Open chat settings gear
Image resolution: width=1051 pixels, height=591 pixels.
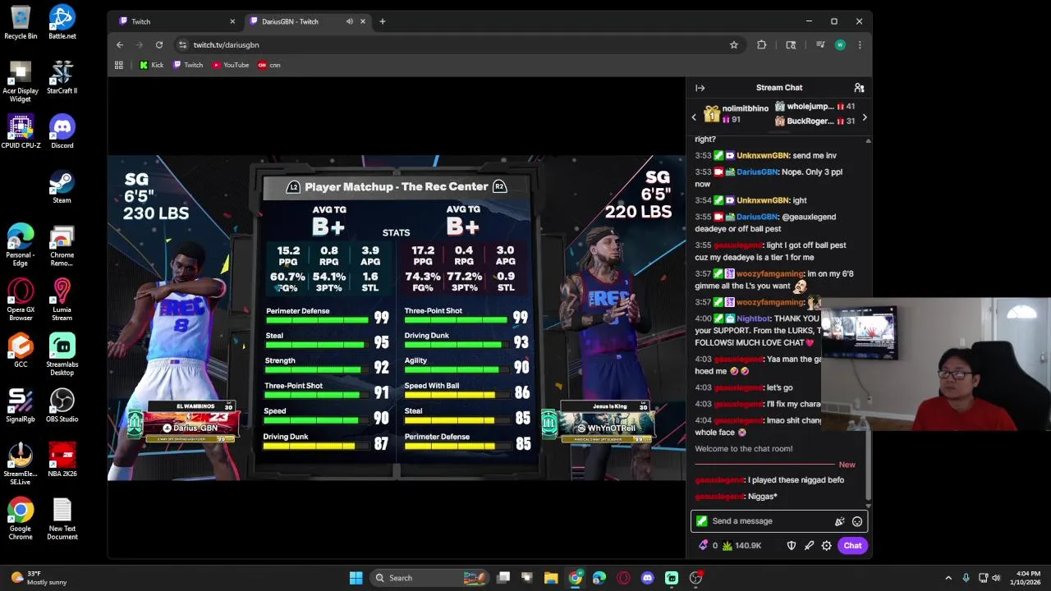click(827, 546)
